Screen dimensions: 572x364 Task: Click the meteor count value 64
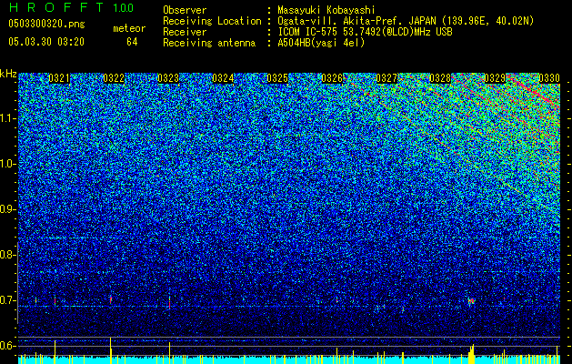[x=132, y=42]
